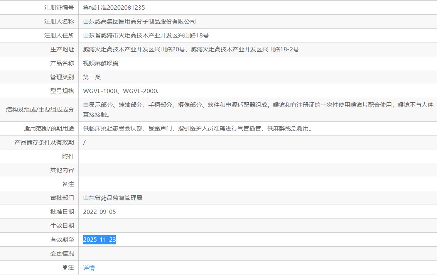Click company name 山东威高集团医用高分子制品股份有限公司
437x276 pixels.
(x=139, y=22)
